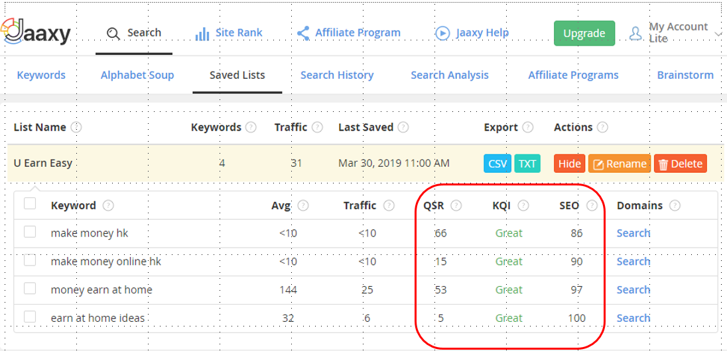Click the Avg value 144
This screenshot has width=727, height=351.
[x=288, y=290]
